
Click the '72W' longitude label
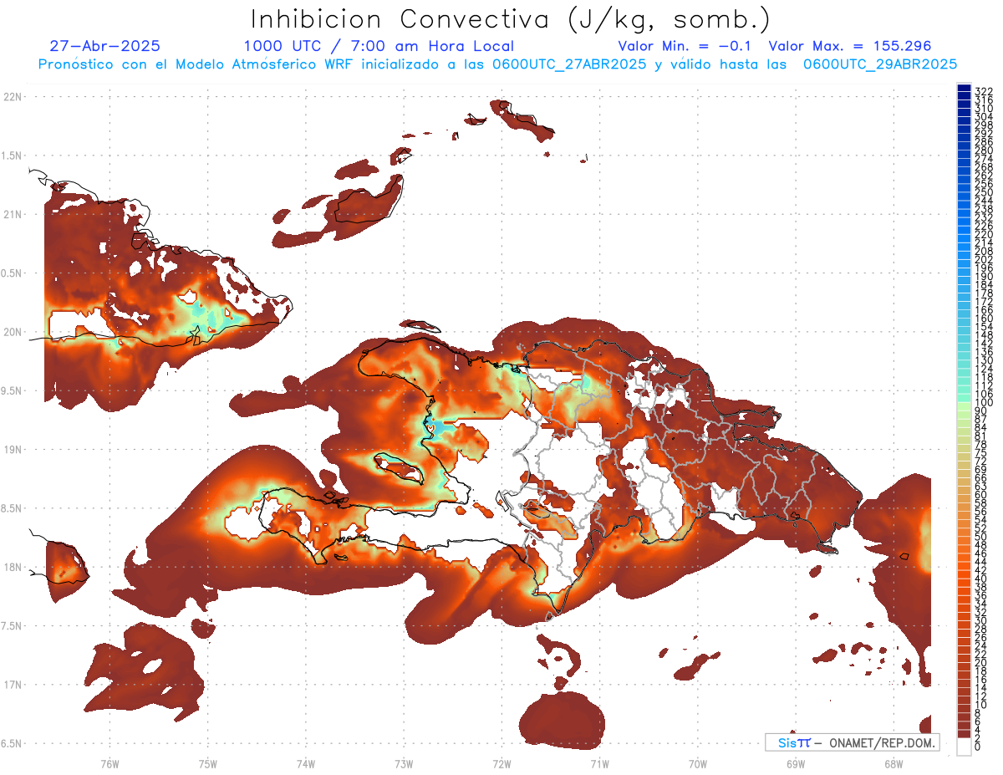pos(501,763)
